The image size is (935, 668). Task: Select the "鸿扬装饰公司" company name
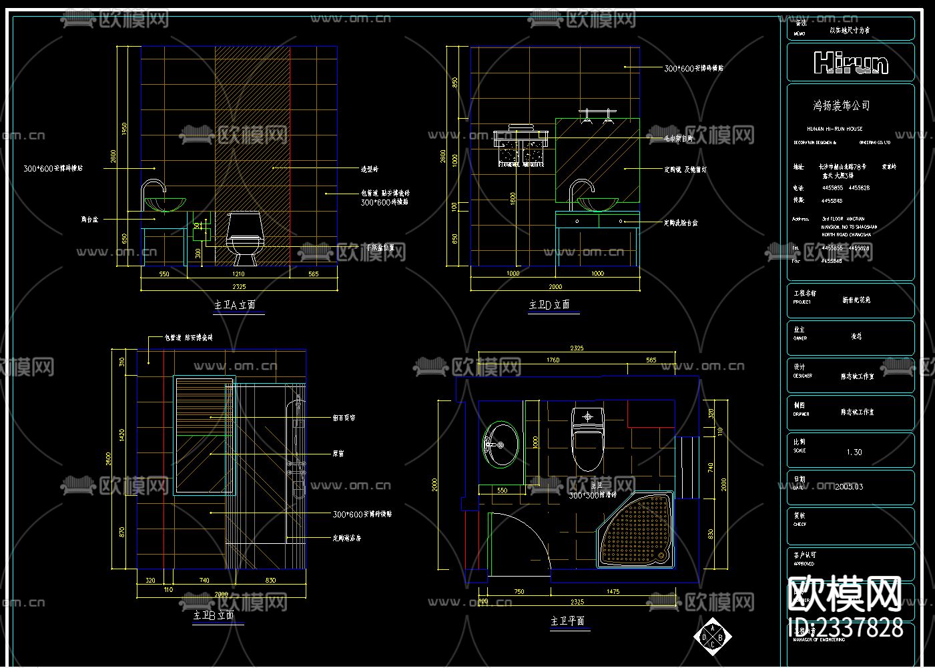pyautogui.click(x=842, y=105)
